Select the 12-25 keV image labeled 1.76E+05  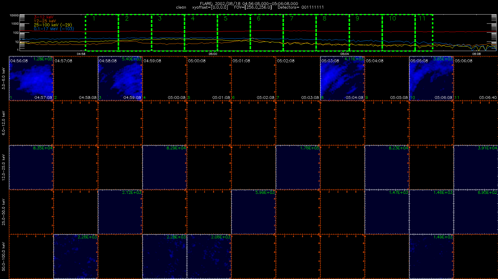coord(298,167)
